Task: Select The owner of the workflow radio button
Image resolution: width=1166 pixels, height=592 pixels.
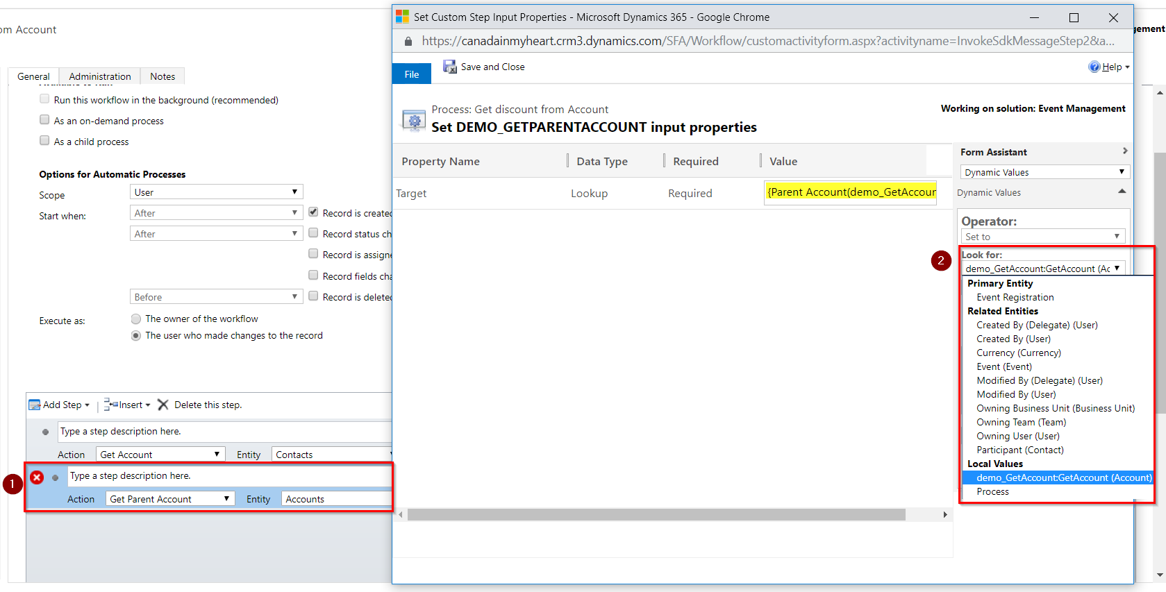Action: click(x=136, y=319)
